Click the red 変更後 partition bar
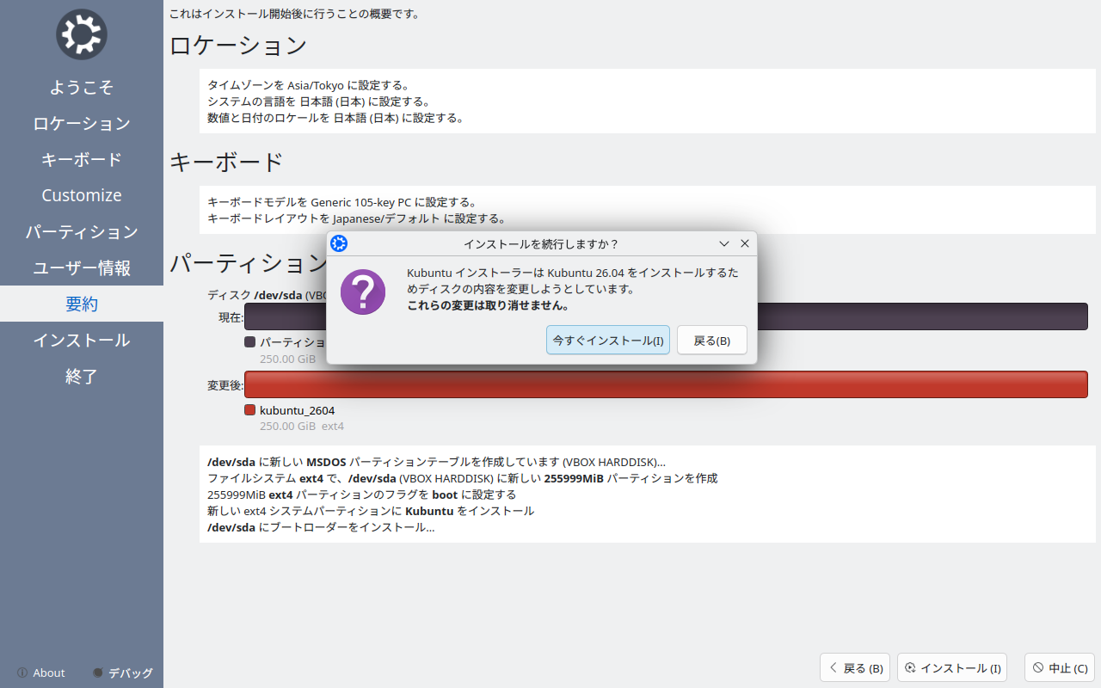 click(666, 384)
